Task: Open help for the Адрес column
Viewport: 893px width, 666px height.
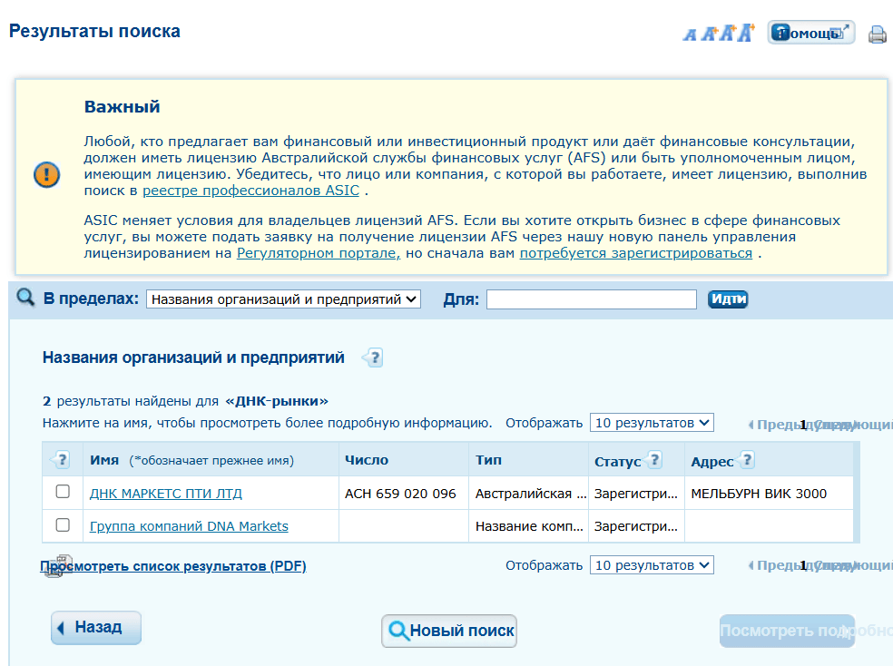Action: (x=747, y=460)
